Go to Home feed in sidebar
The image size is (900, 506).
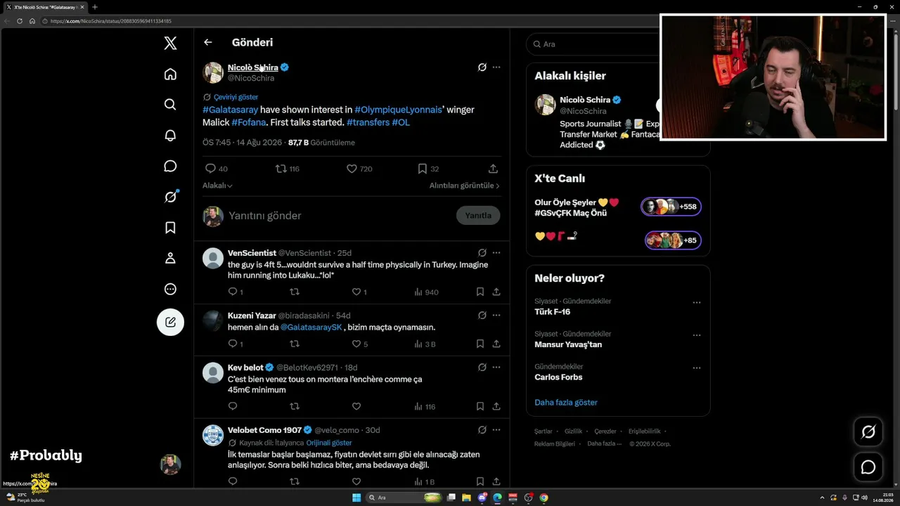click(x=170, y=74)
